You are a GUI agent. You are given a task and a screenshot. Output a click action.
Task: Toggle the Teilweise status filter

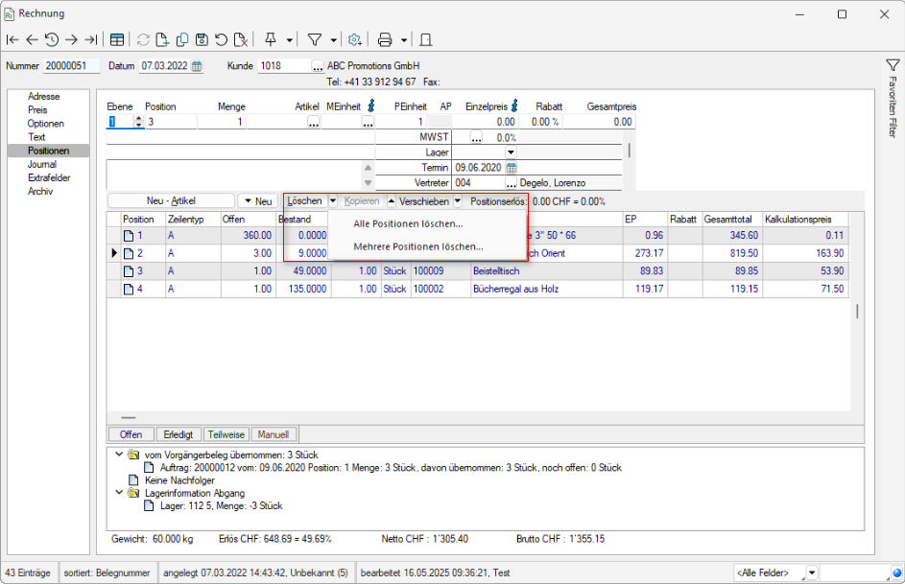click(226, 434)
